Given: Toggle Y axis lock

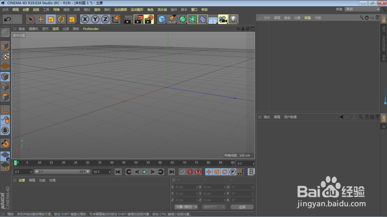Looking at the screenshot, I should 95,19.
